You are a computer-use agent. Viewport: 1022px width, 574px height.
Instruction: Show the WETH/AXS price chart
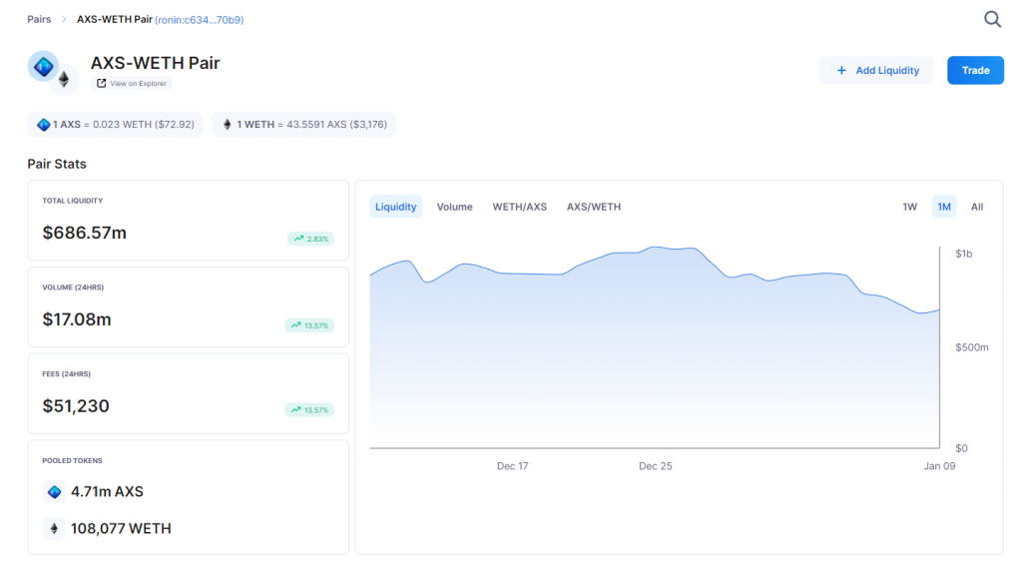click(519, 207)
